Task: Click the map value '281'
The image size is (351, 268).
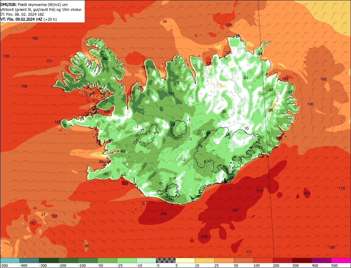Action: tap(235, 210)
